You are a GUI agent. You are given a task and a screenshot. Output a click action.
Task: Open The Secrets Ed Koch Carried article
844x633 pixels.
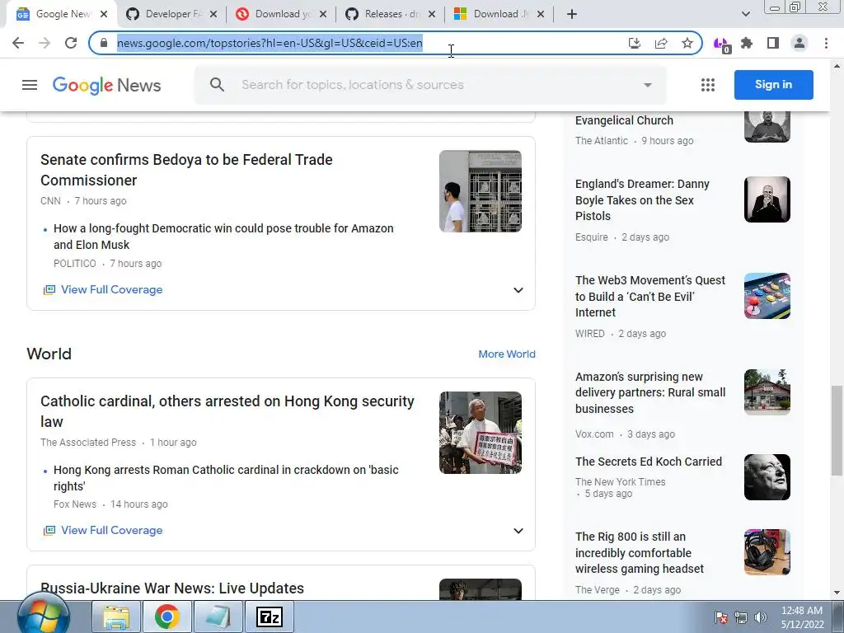coord(649,462)
